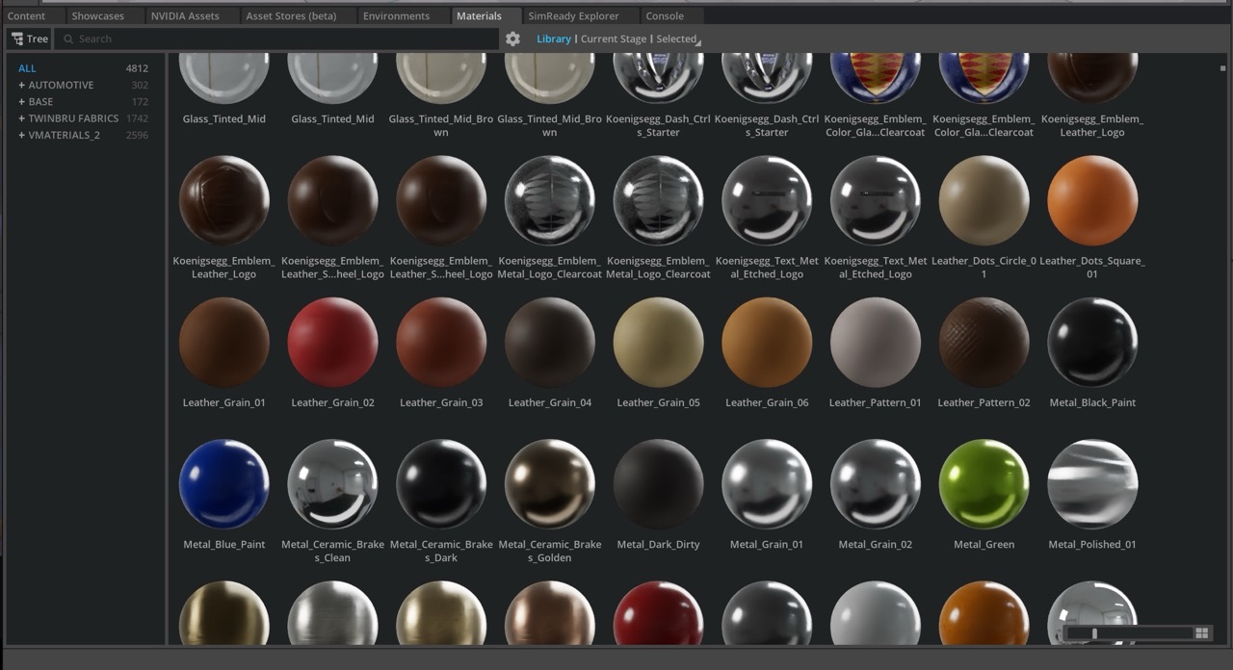
Task: Show the Library materials view
Action: [554, 39]
